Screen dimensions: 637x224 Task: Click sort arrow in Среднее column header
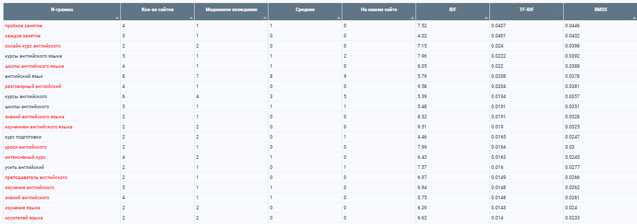click(x=339, y=18)
